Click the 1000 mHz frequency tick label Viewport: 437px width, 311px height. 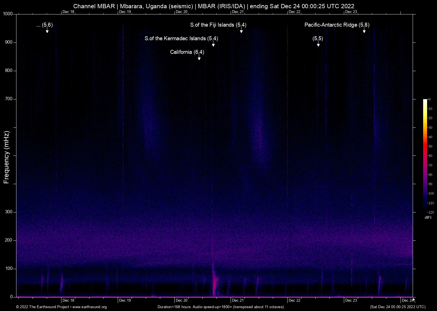point(8,13)
